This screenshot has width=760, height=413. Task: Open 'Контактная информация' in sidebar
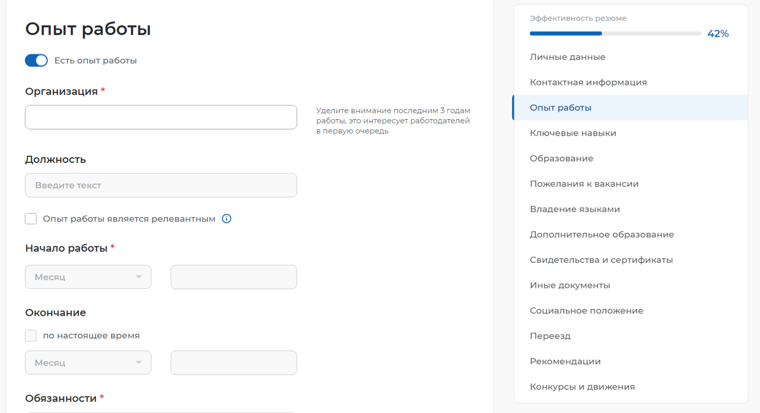click(x=588, y=82)
